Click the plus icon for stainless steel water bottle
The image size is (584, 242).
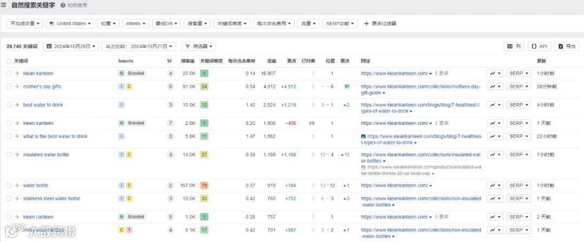click(x=17, y=198)
